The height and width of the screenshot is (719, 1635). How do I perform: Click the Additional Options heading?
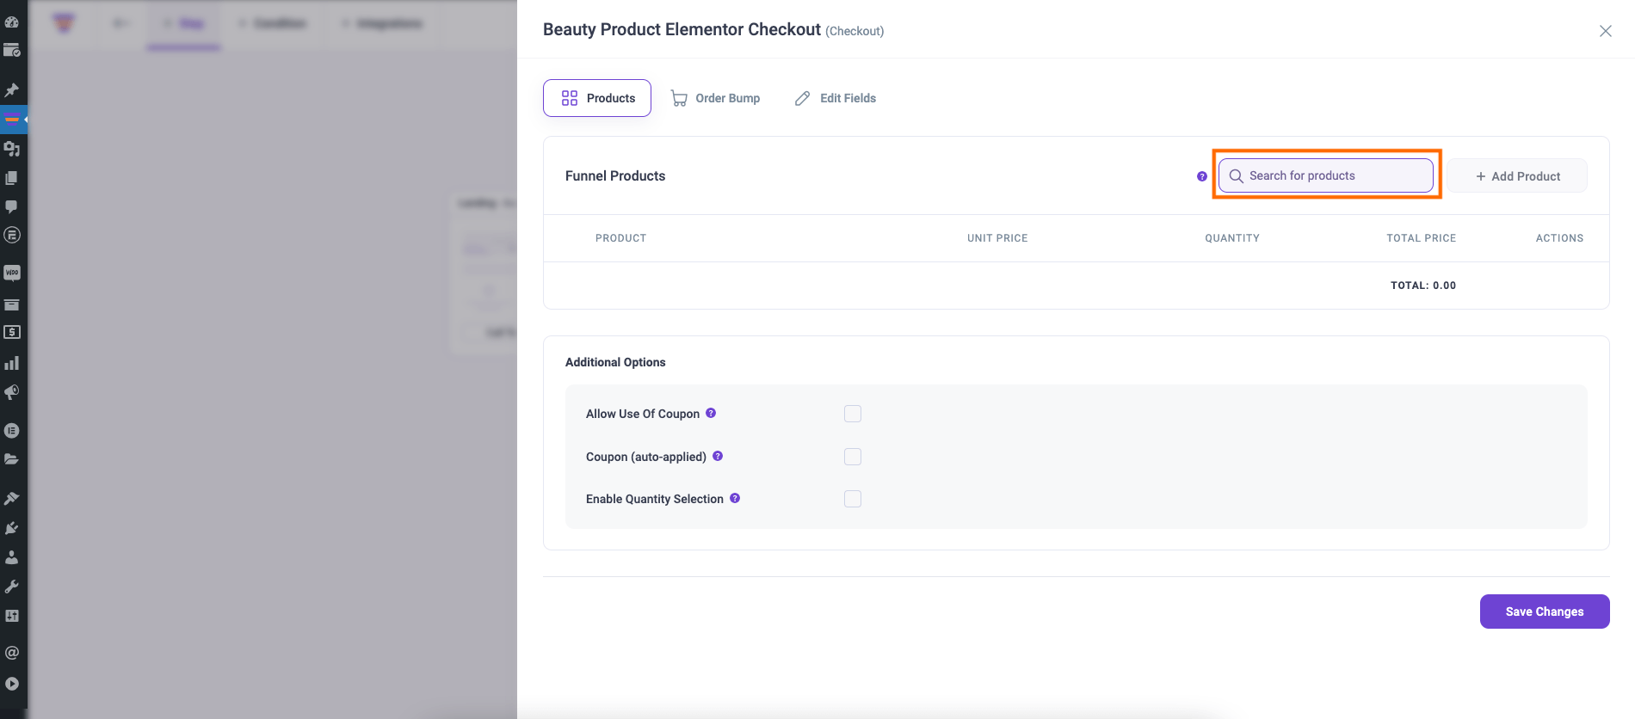(615, 362)
